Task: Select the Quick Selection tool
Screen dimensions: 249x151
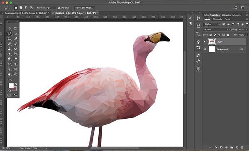Action: (x=16, y=34)
